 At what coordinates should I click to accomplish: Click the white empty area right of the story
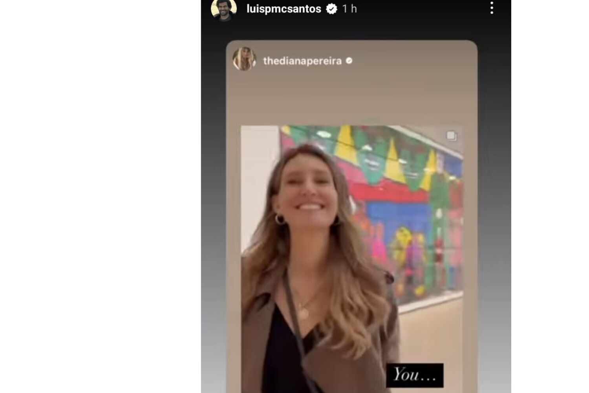(550, 196)
